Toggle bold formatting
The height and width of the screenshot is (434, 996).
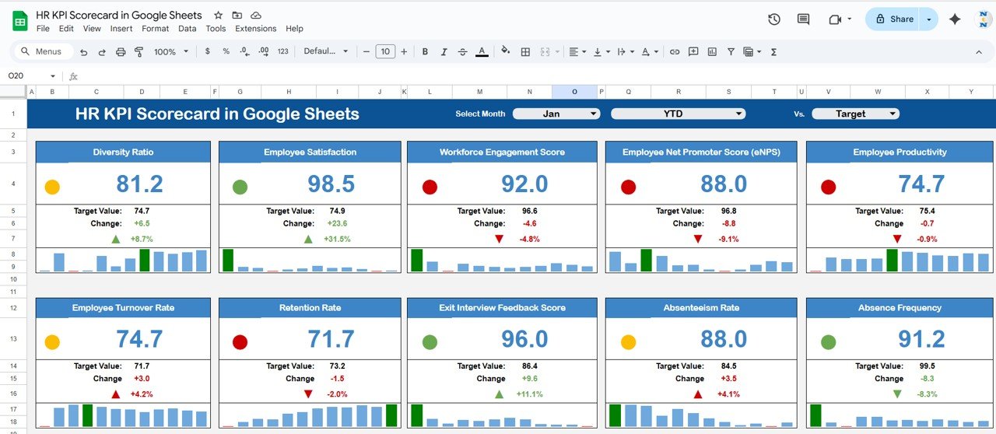[425, 52]
